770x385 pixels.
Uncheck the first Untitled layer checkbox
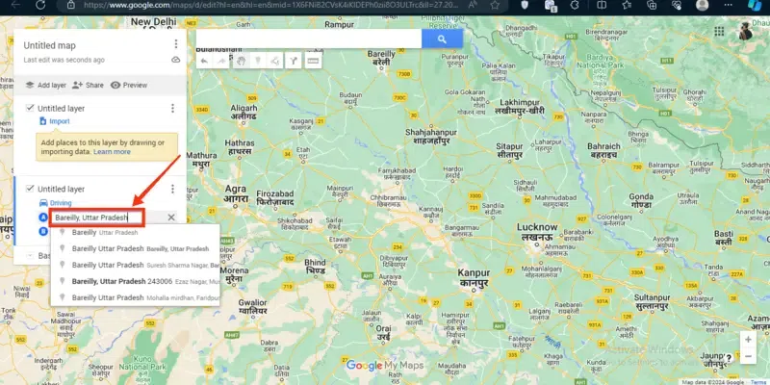click(x=30, y=108)
